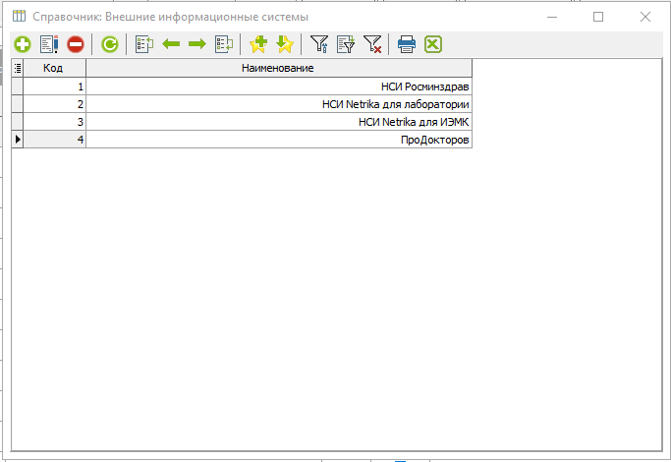The height and width of the screenshot is (462, 671).
Task: Refresh the list with green circular arrow
Action: [110, 44]
